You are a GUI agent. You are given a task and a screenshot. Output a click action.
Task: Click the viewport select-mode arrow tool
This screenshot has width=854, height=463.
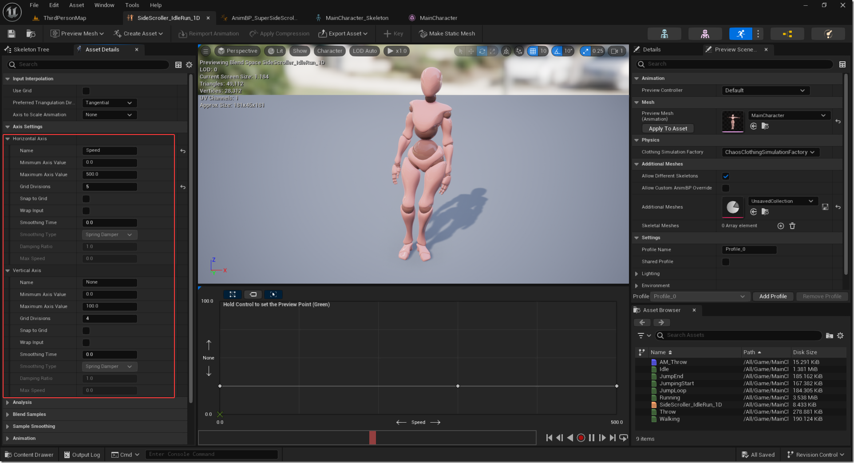pyautogui.click(x=460, y=51)
